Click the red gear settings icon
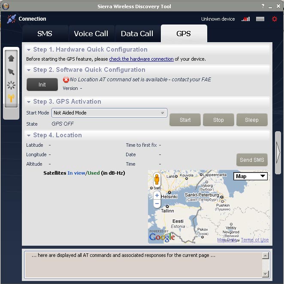 pos(275,19)
